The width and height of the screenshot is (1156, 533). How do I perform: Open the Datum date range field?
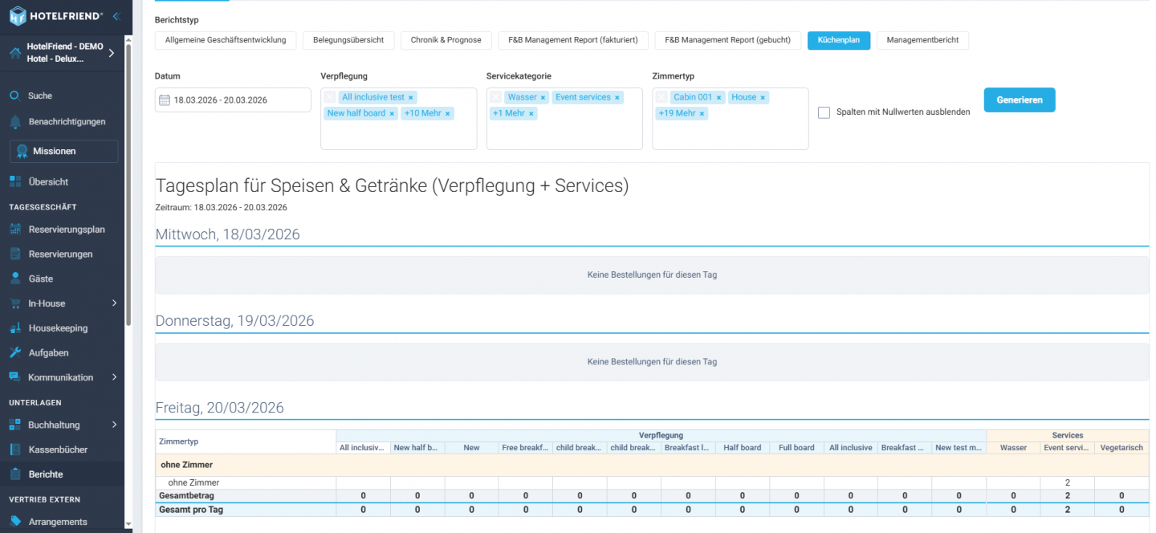(233, 100)
